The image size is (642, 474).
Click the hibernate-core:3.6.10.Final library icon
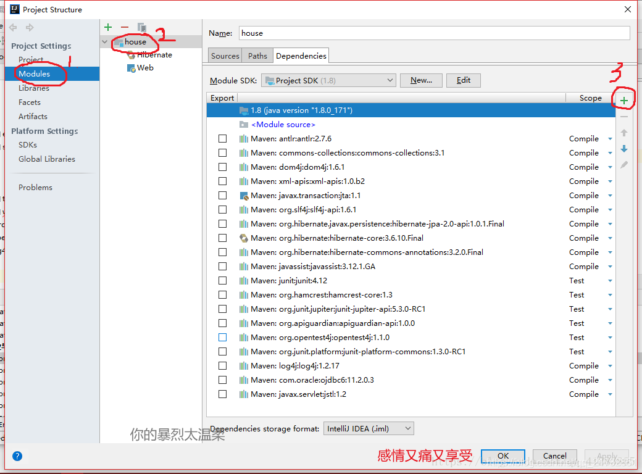pyautogui.click(x=244, y=238)
